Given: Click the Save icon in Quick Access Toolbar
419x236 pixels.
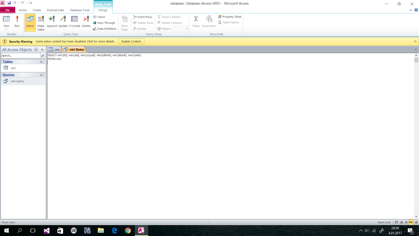Looking at the screenshot, I should (9, 3).
